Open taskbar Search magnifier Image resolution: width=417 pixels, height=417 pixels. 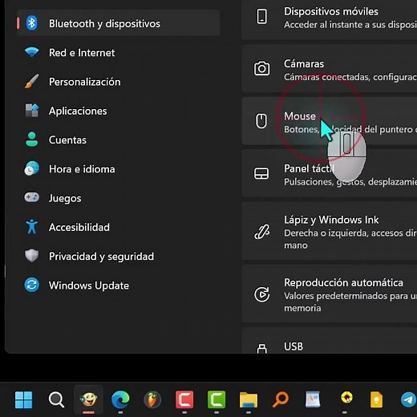(x=56, y=399)
